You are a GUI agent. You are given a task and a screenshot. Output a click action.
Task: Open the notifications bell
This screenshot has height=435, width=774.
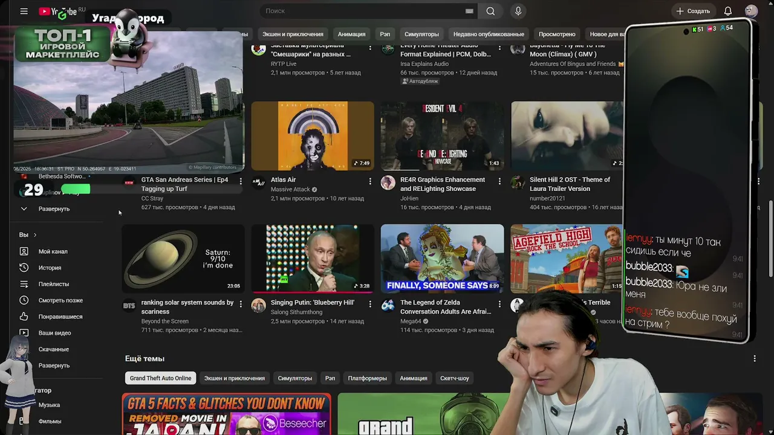tap(728, 11)
